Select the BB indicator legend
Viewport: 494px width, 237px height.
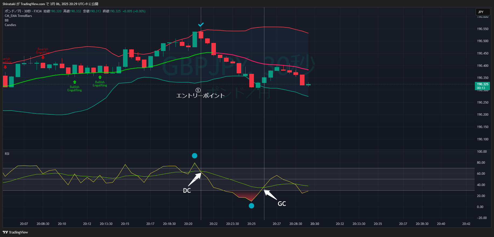coord(7,20)
